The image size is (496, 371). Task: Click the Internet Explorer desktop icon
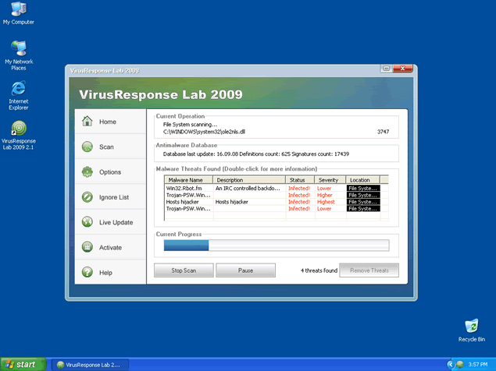click(x=18, y=87)
